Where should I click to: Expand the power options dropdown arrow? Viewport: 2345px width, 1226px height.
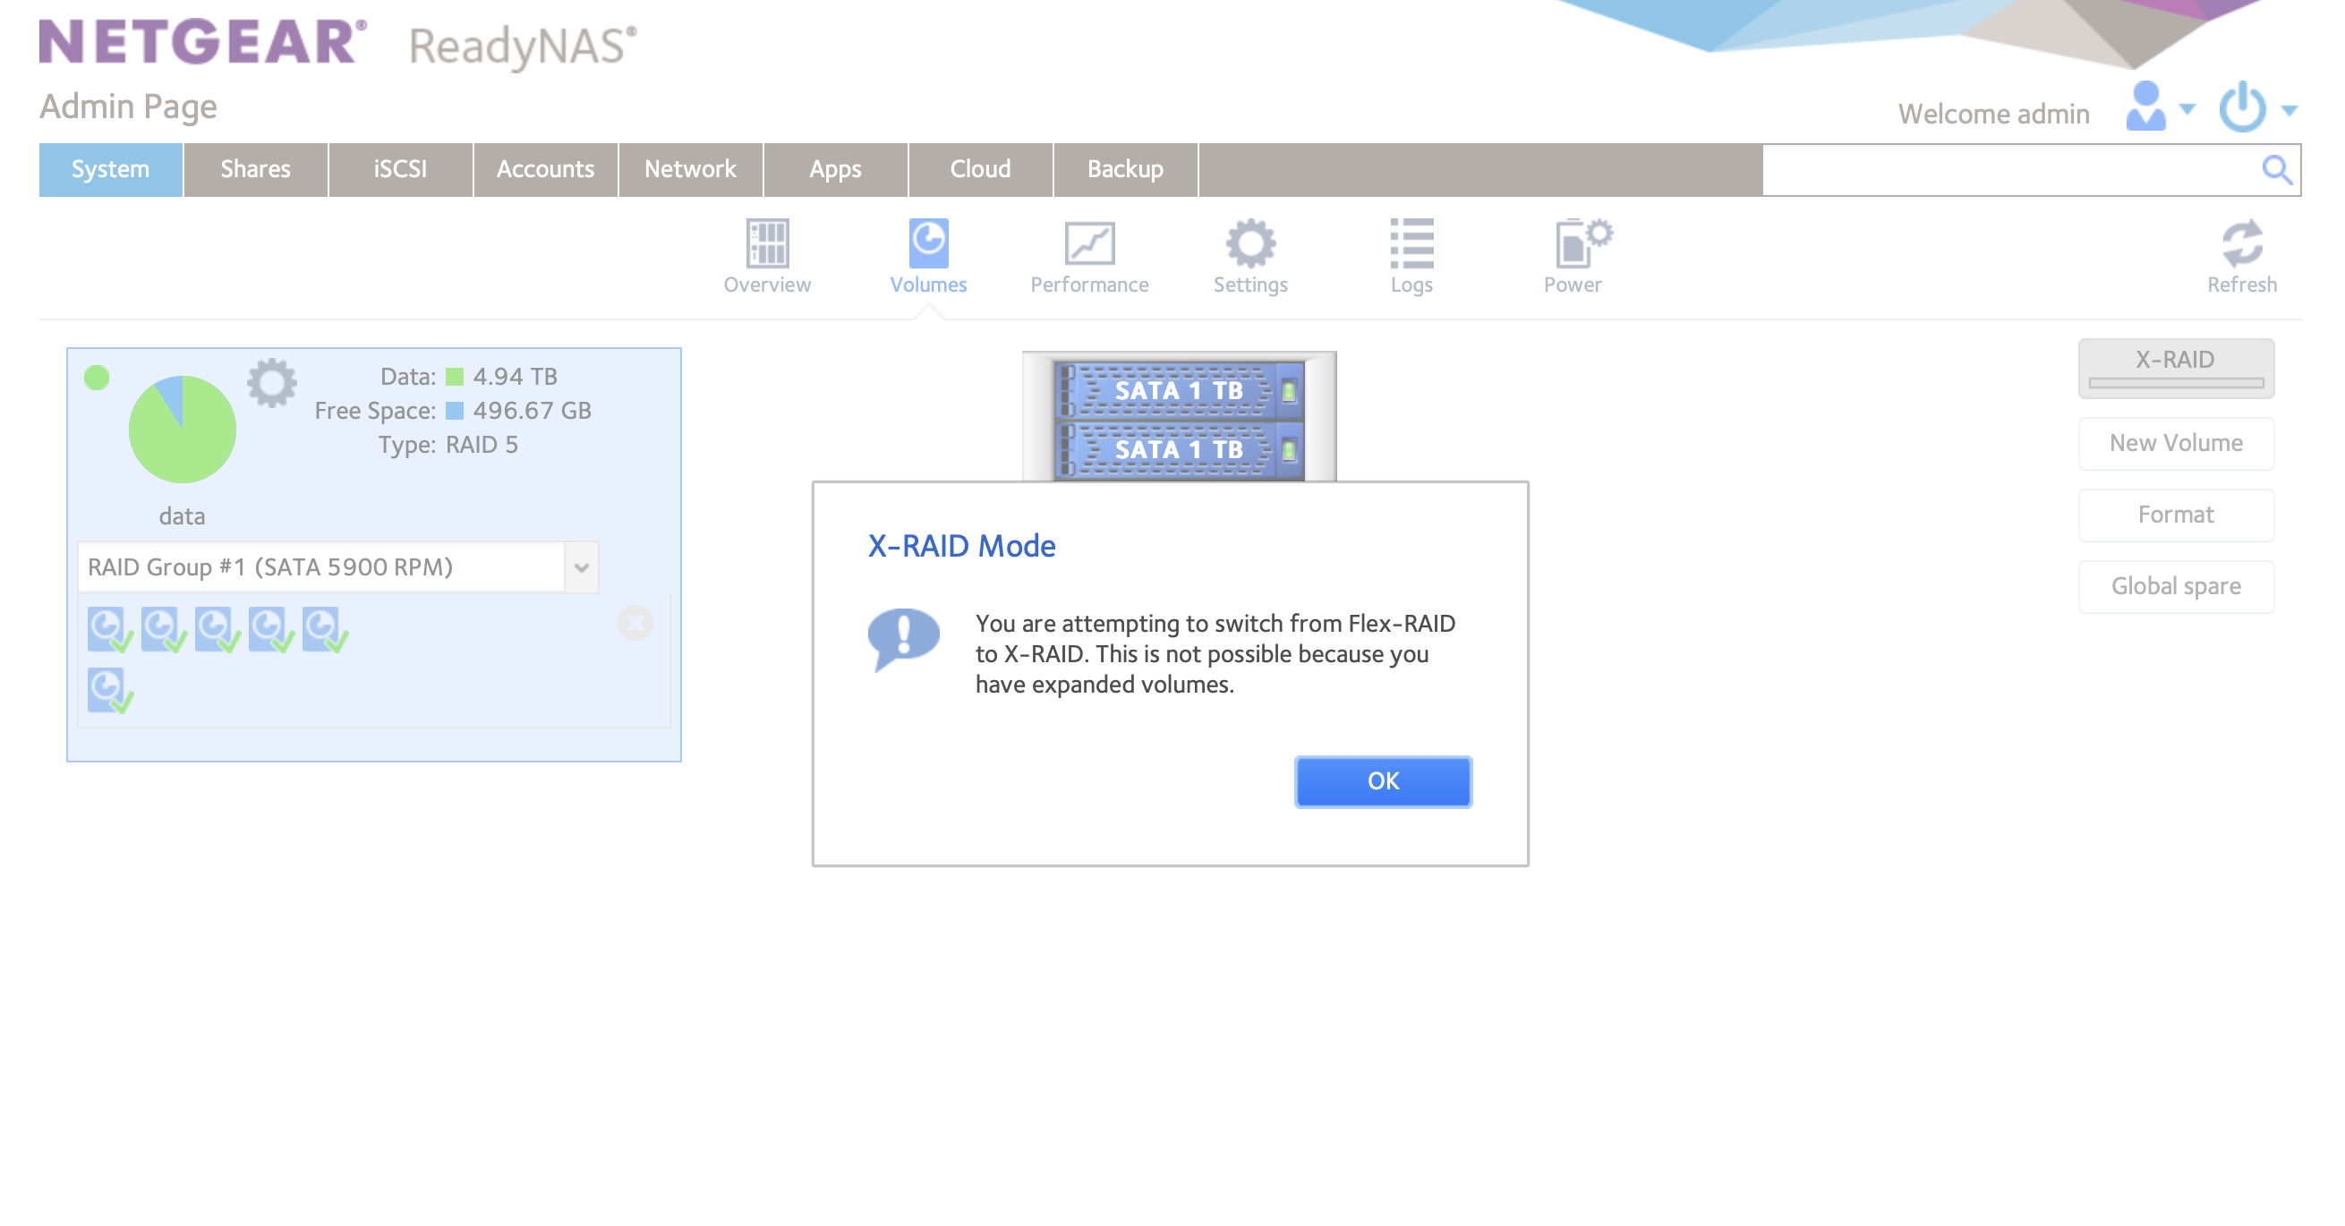pyautogui.click(x=2289, y=110)
